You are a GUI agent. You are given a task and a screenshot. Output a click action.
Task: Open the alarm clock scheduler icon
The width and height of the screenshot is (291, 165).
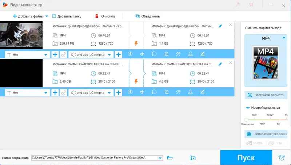[x=282, y=158]
